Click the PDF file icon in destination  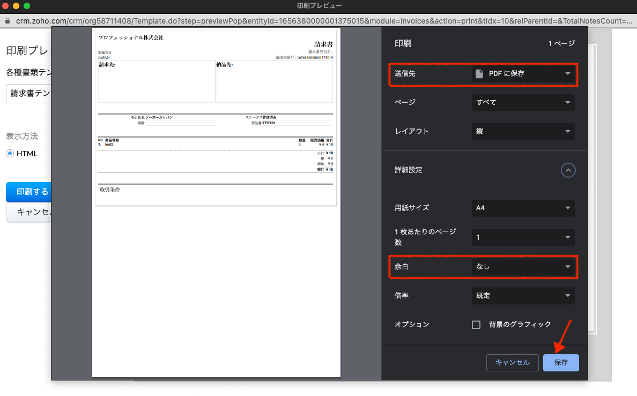click(x=479, y=74)
